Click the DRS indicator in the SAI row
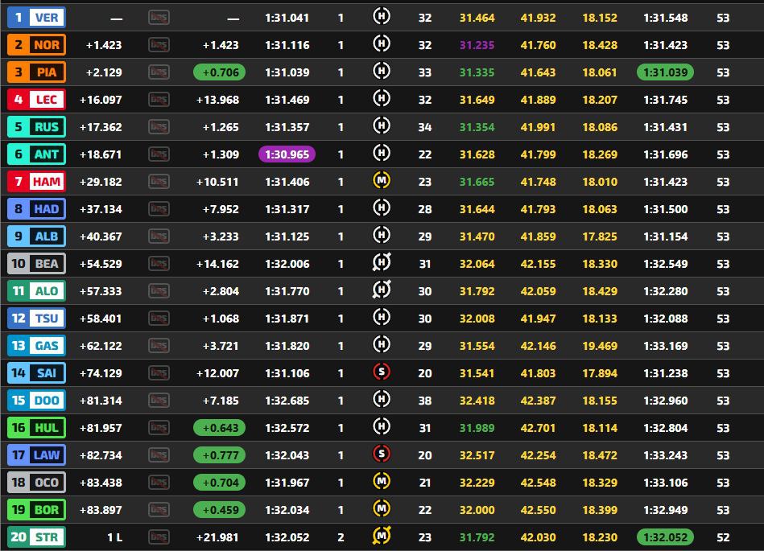764x551 pixels. 159,373
